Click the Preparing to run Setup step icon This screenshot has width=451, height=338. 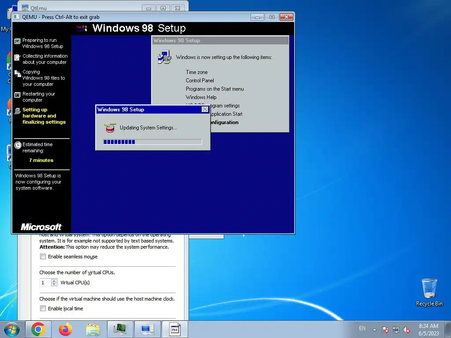point(18,41)
